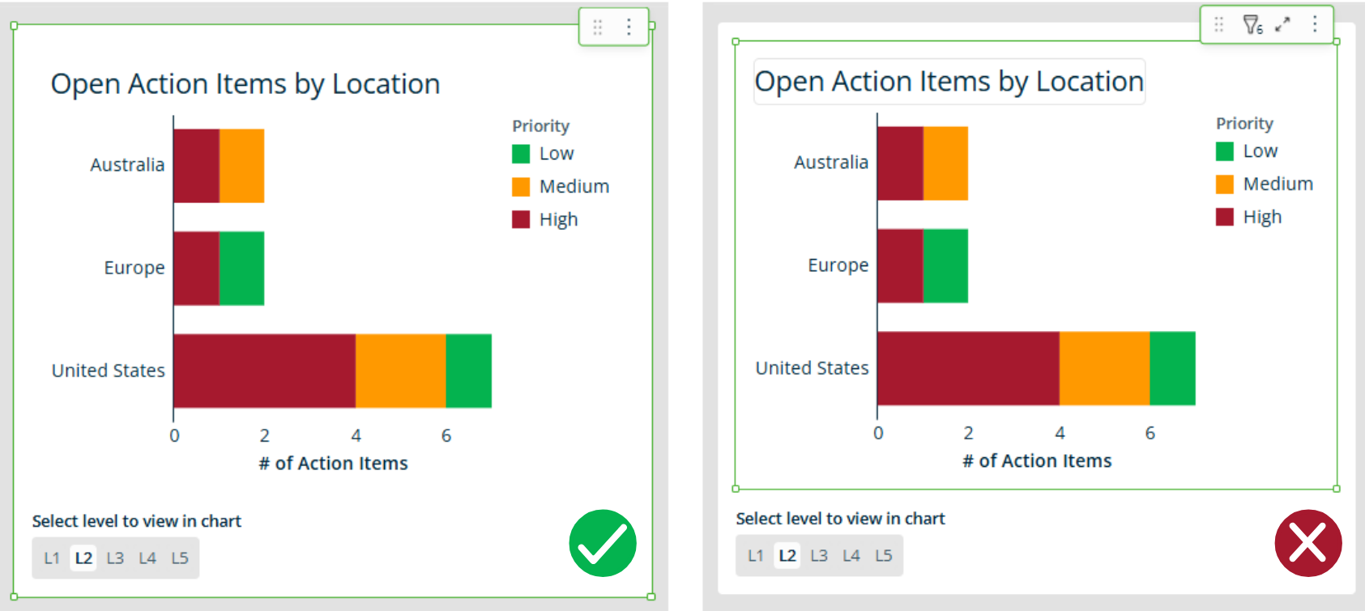Click the filter icon on right chart toolbar
The image size is (1365, 611).
click(1252, 25)
